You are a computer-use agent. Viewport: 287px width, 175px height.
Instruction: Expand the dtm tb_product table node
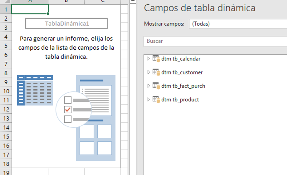click(149, 99)
